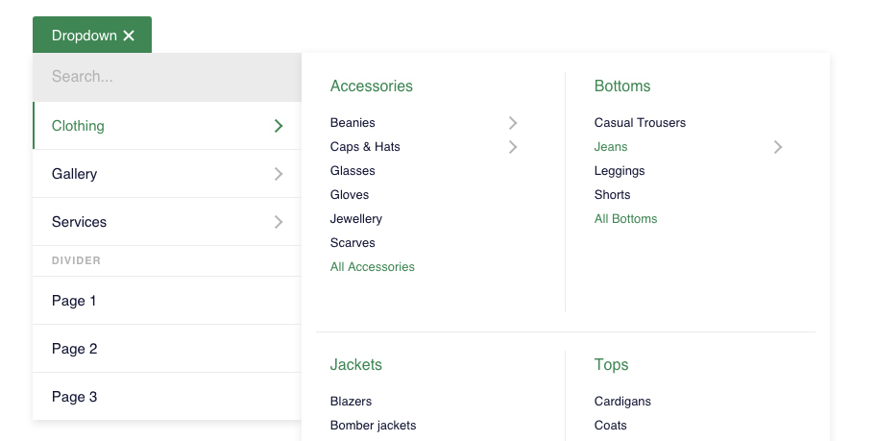Open Page 3 menu item
876x441 pixels.
pyautogui.click(x=74, y=397)
